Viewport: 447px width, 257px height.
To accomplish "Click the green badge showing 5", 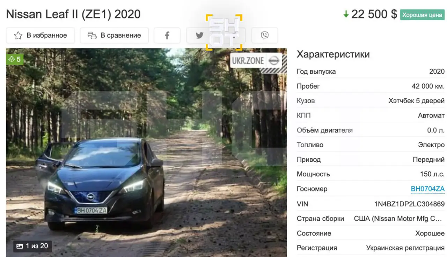I will [15, 59].
